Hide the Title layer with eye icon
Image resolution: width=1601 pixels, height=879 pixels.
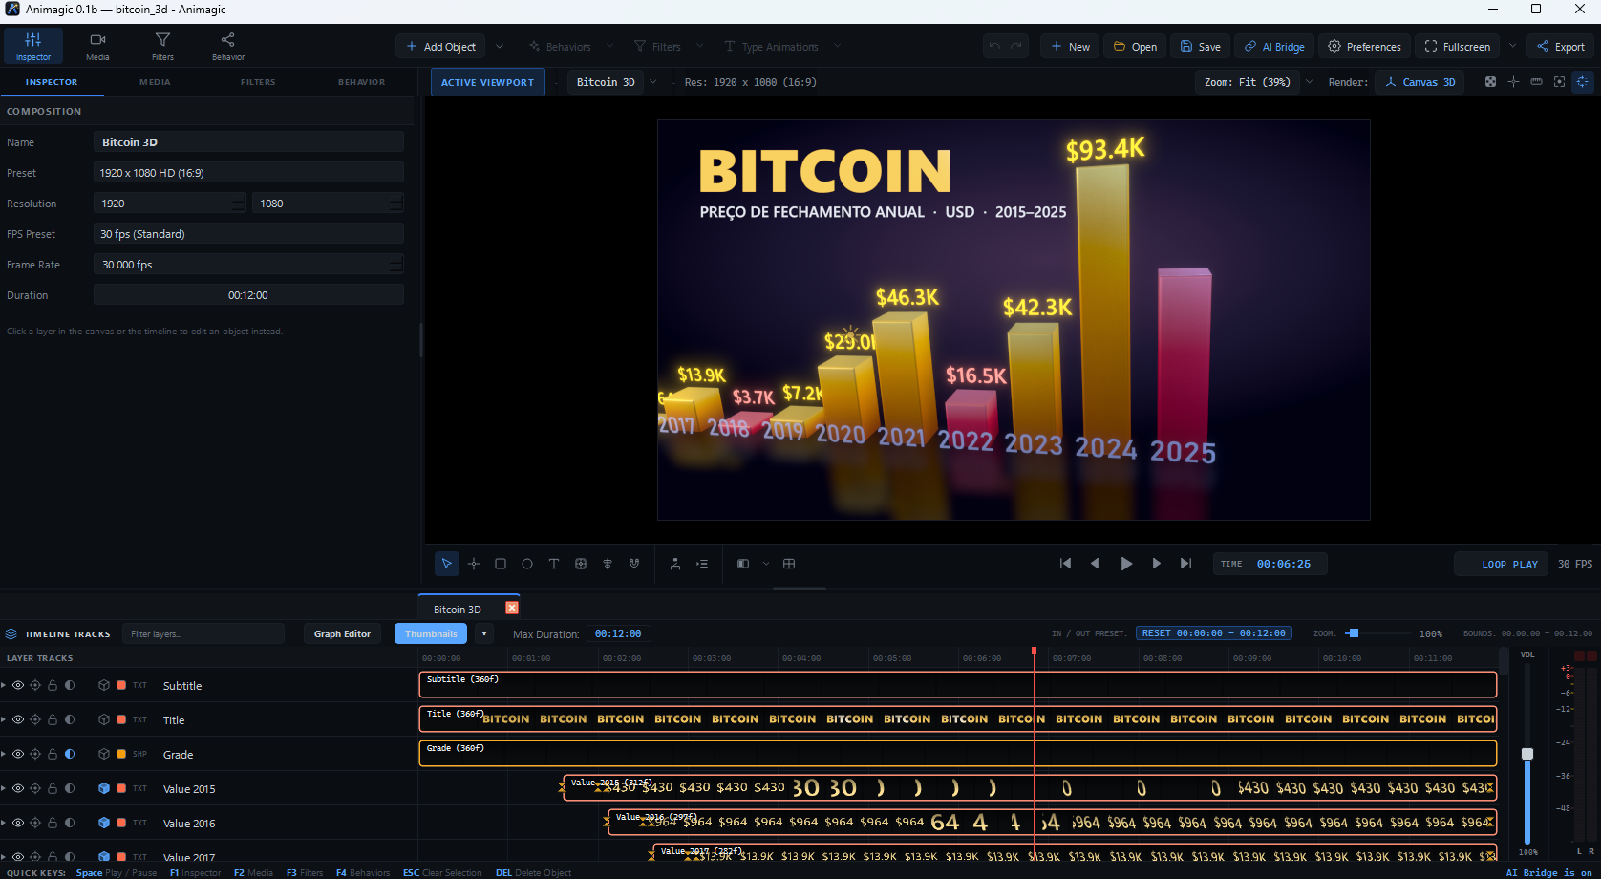(x=18, y=719)
